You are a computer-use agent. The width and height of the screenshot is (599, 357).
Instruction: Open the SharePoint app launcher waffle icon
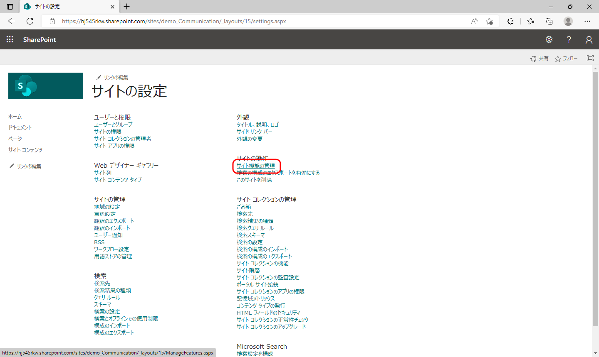10,39
